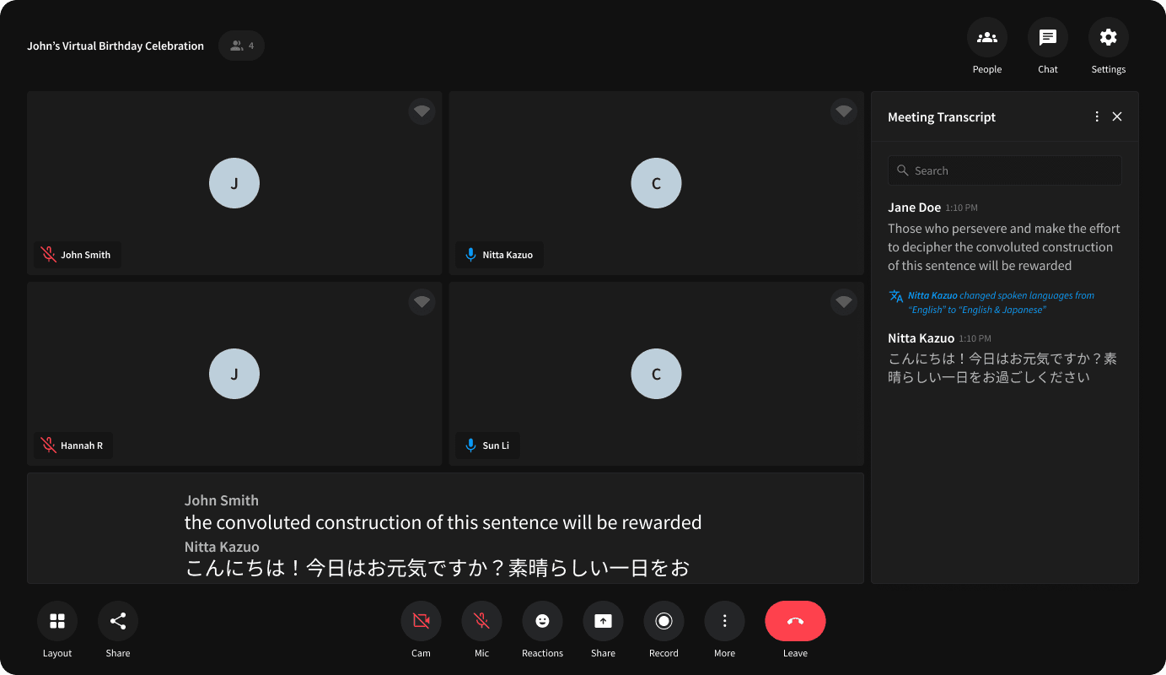Check connection quality on John Smith's tile
The height and width of the screenshot is (675, 1166).
point(422,111)
